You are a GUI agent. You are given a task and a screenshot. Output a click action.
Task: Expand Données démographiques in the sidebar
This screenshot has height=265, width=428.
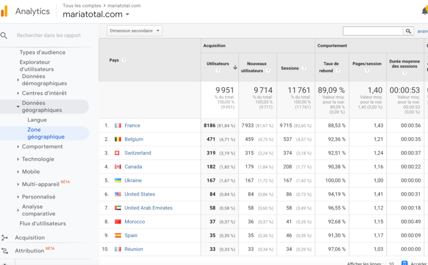(x=18, y=80)
